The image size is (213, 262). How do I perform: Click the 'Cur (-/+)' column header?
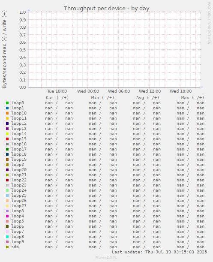coord(57,98)
